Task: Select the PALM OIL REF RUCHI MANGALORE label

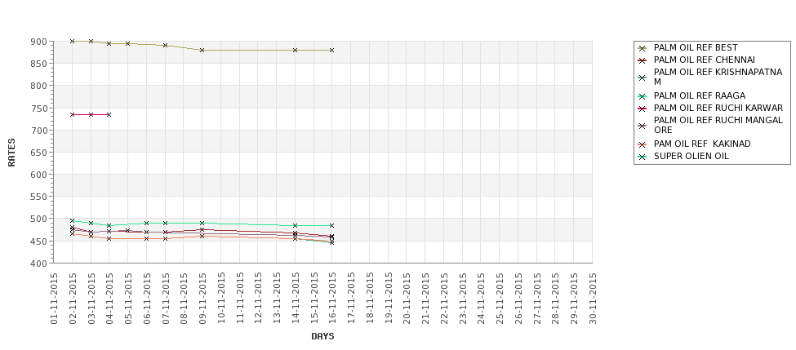Action: point(718,126)
